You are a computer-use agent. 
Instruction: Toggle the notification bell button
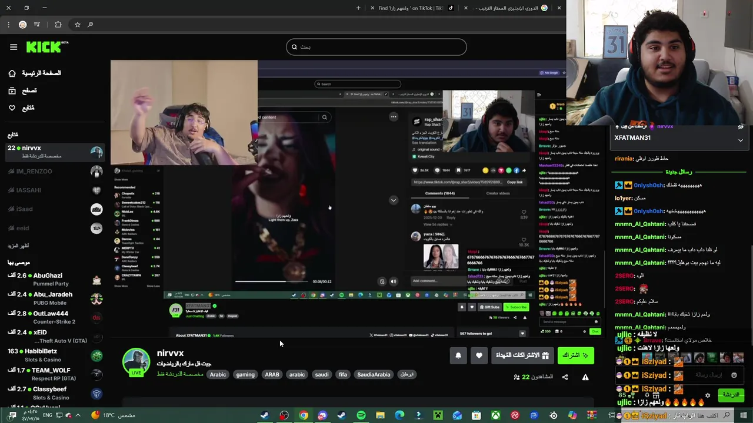(x=458, y=355)
